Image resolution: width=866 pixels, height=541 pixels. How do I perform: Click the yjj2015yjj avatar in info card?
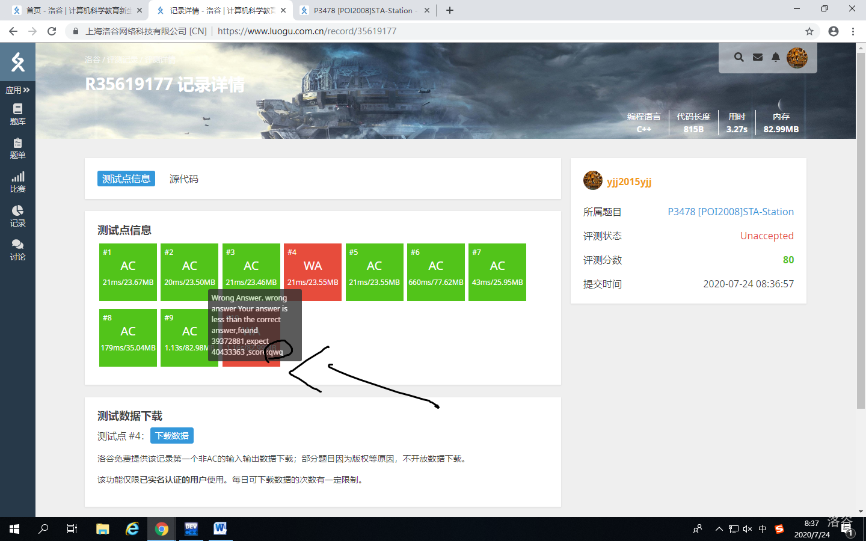click(x=593, y=180)
